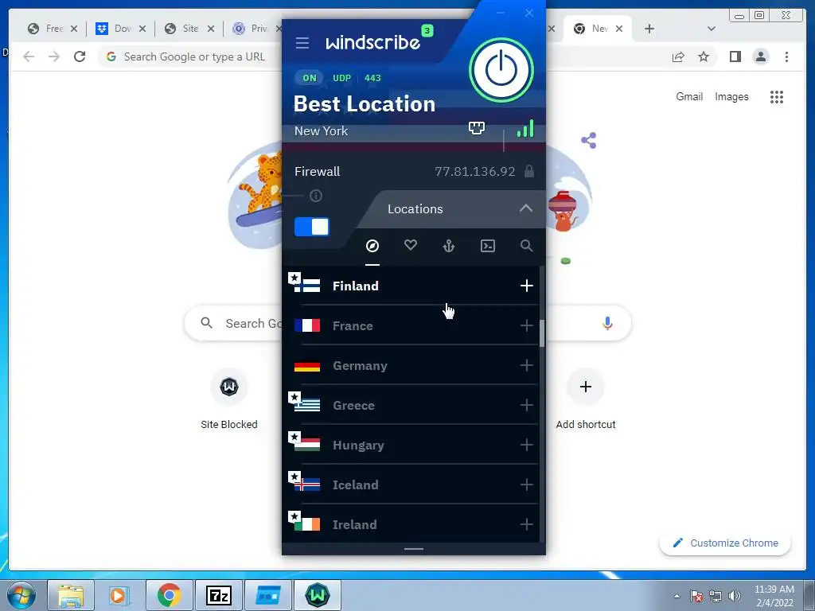Click the Add shortcut button

point(585,399)
